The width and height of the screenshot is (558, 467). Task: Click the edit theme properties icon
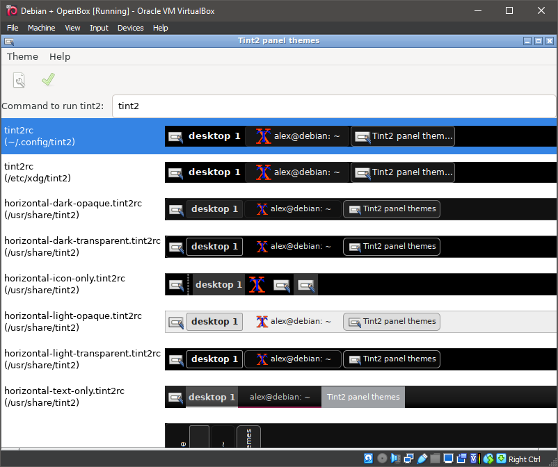(x=19, y=80)
